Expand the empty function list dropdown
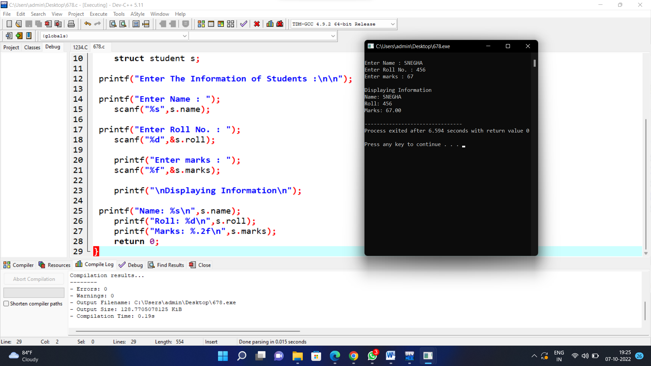Viewport: 651px width, 366px height. tap(333, 36)
